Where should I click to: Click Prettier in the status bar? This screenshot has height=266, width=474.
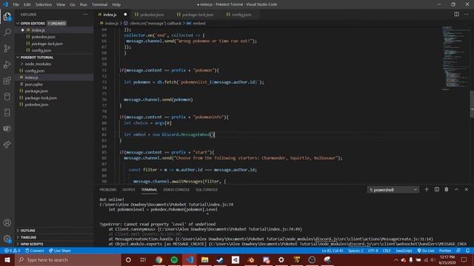tap(445, 250)
